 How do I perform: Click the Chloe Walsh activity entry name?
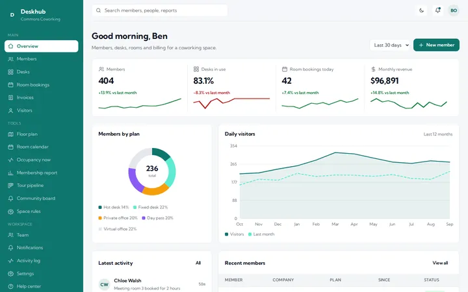127,281
